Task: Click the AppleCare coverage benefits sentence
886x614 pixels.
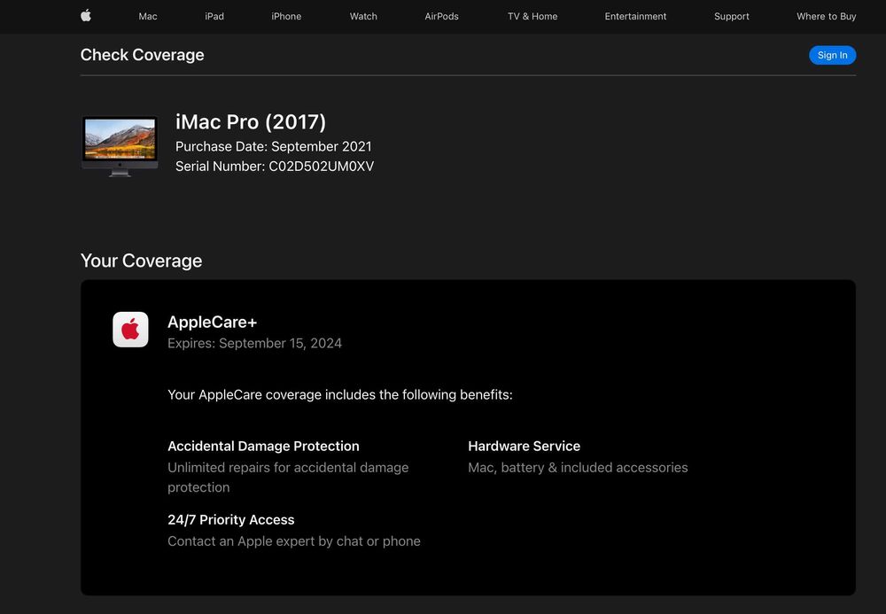Action: pos(340,394)
